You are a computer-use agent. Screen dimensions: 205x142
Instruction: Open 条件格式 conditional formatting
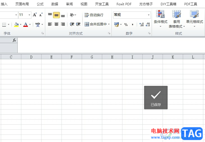point(161,19)
